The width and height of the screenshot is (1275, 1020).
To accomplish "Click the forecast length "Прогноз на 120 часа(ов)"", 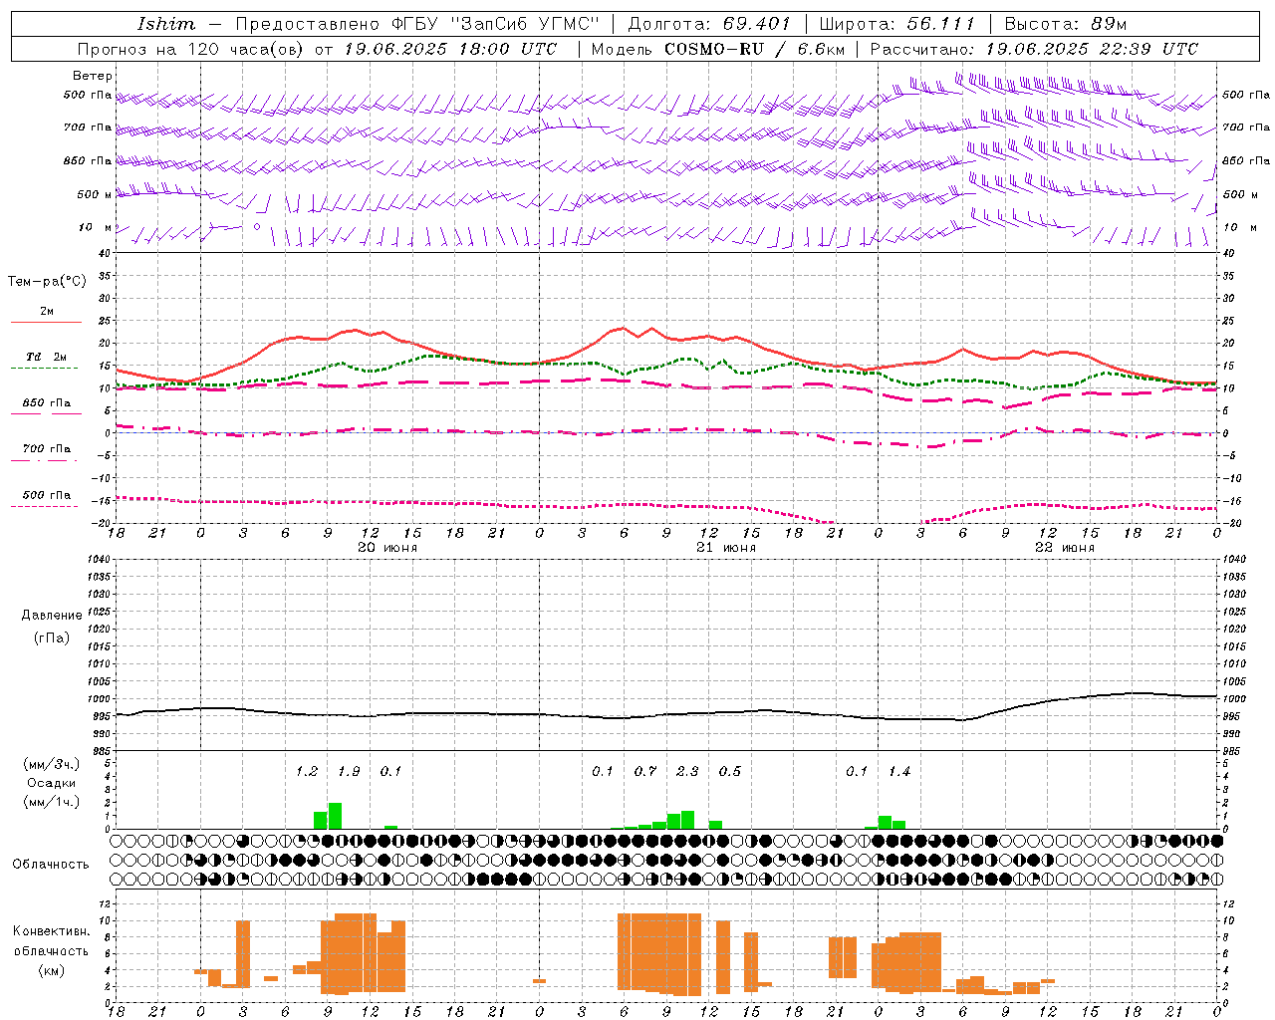I will (191, 49).
